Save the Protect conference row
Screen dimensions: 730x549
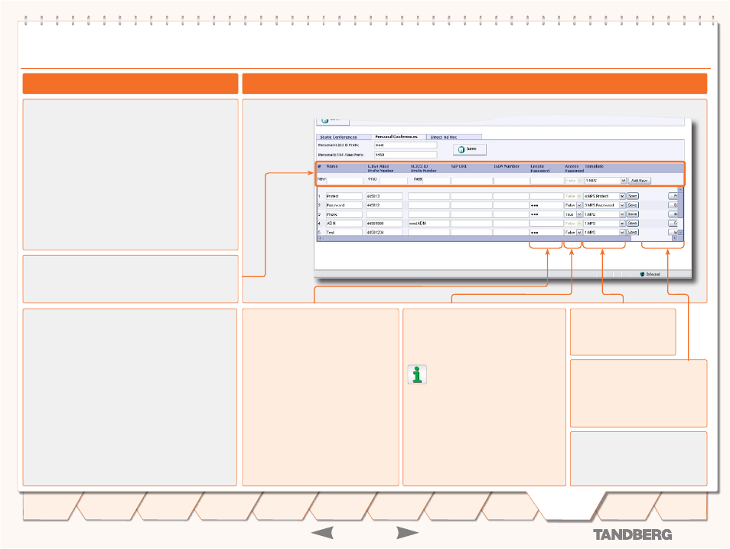click(632, 196)
